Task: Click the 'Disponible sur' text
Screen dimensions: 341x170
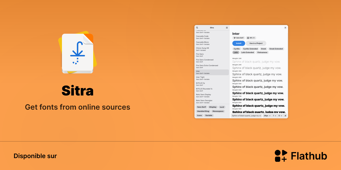Action: coord(35,156)
